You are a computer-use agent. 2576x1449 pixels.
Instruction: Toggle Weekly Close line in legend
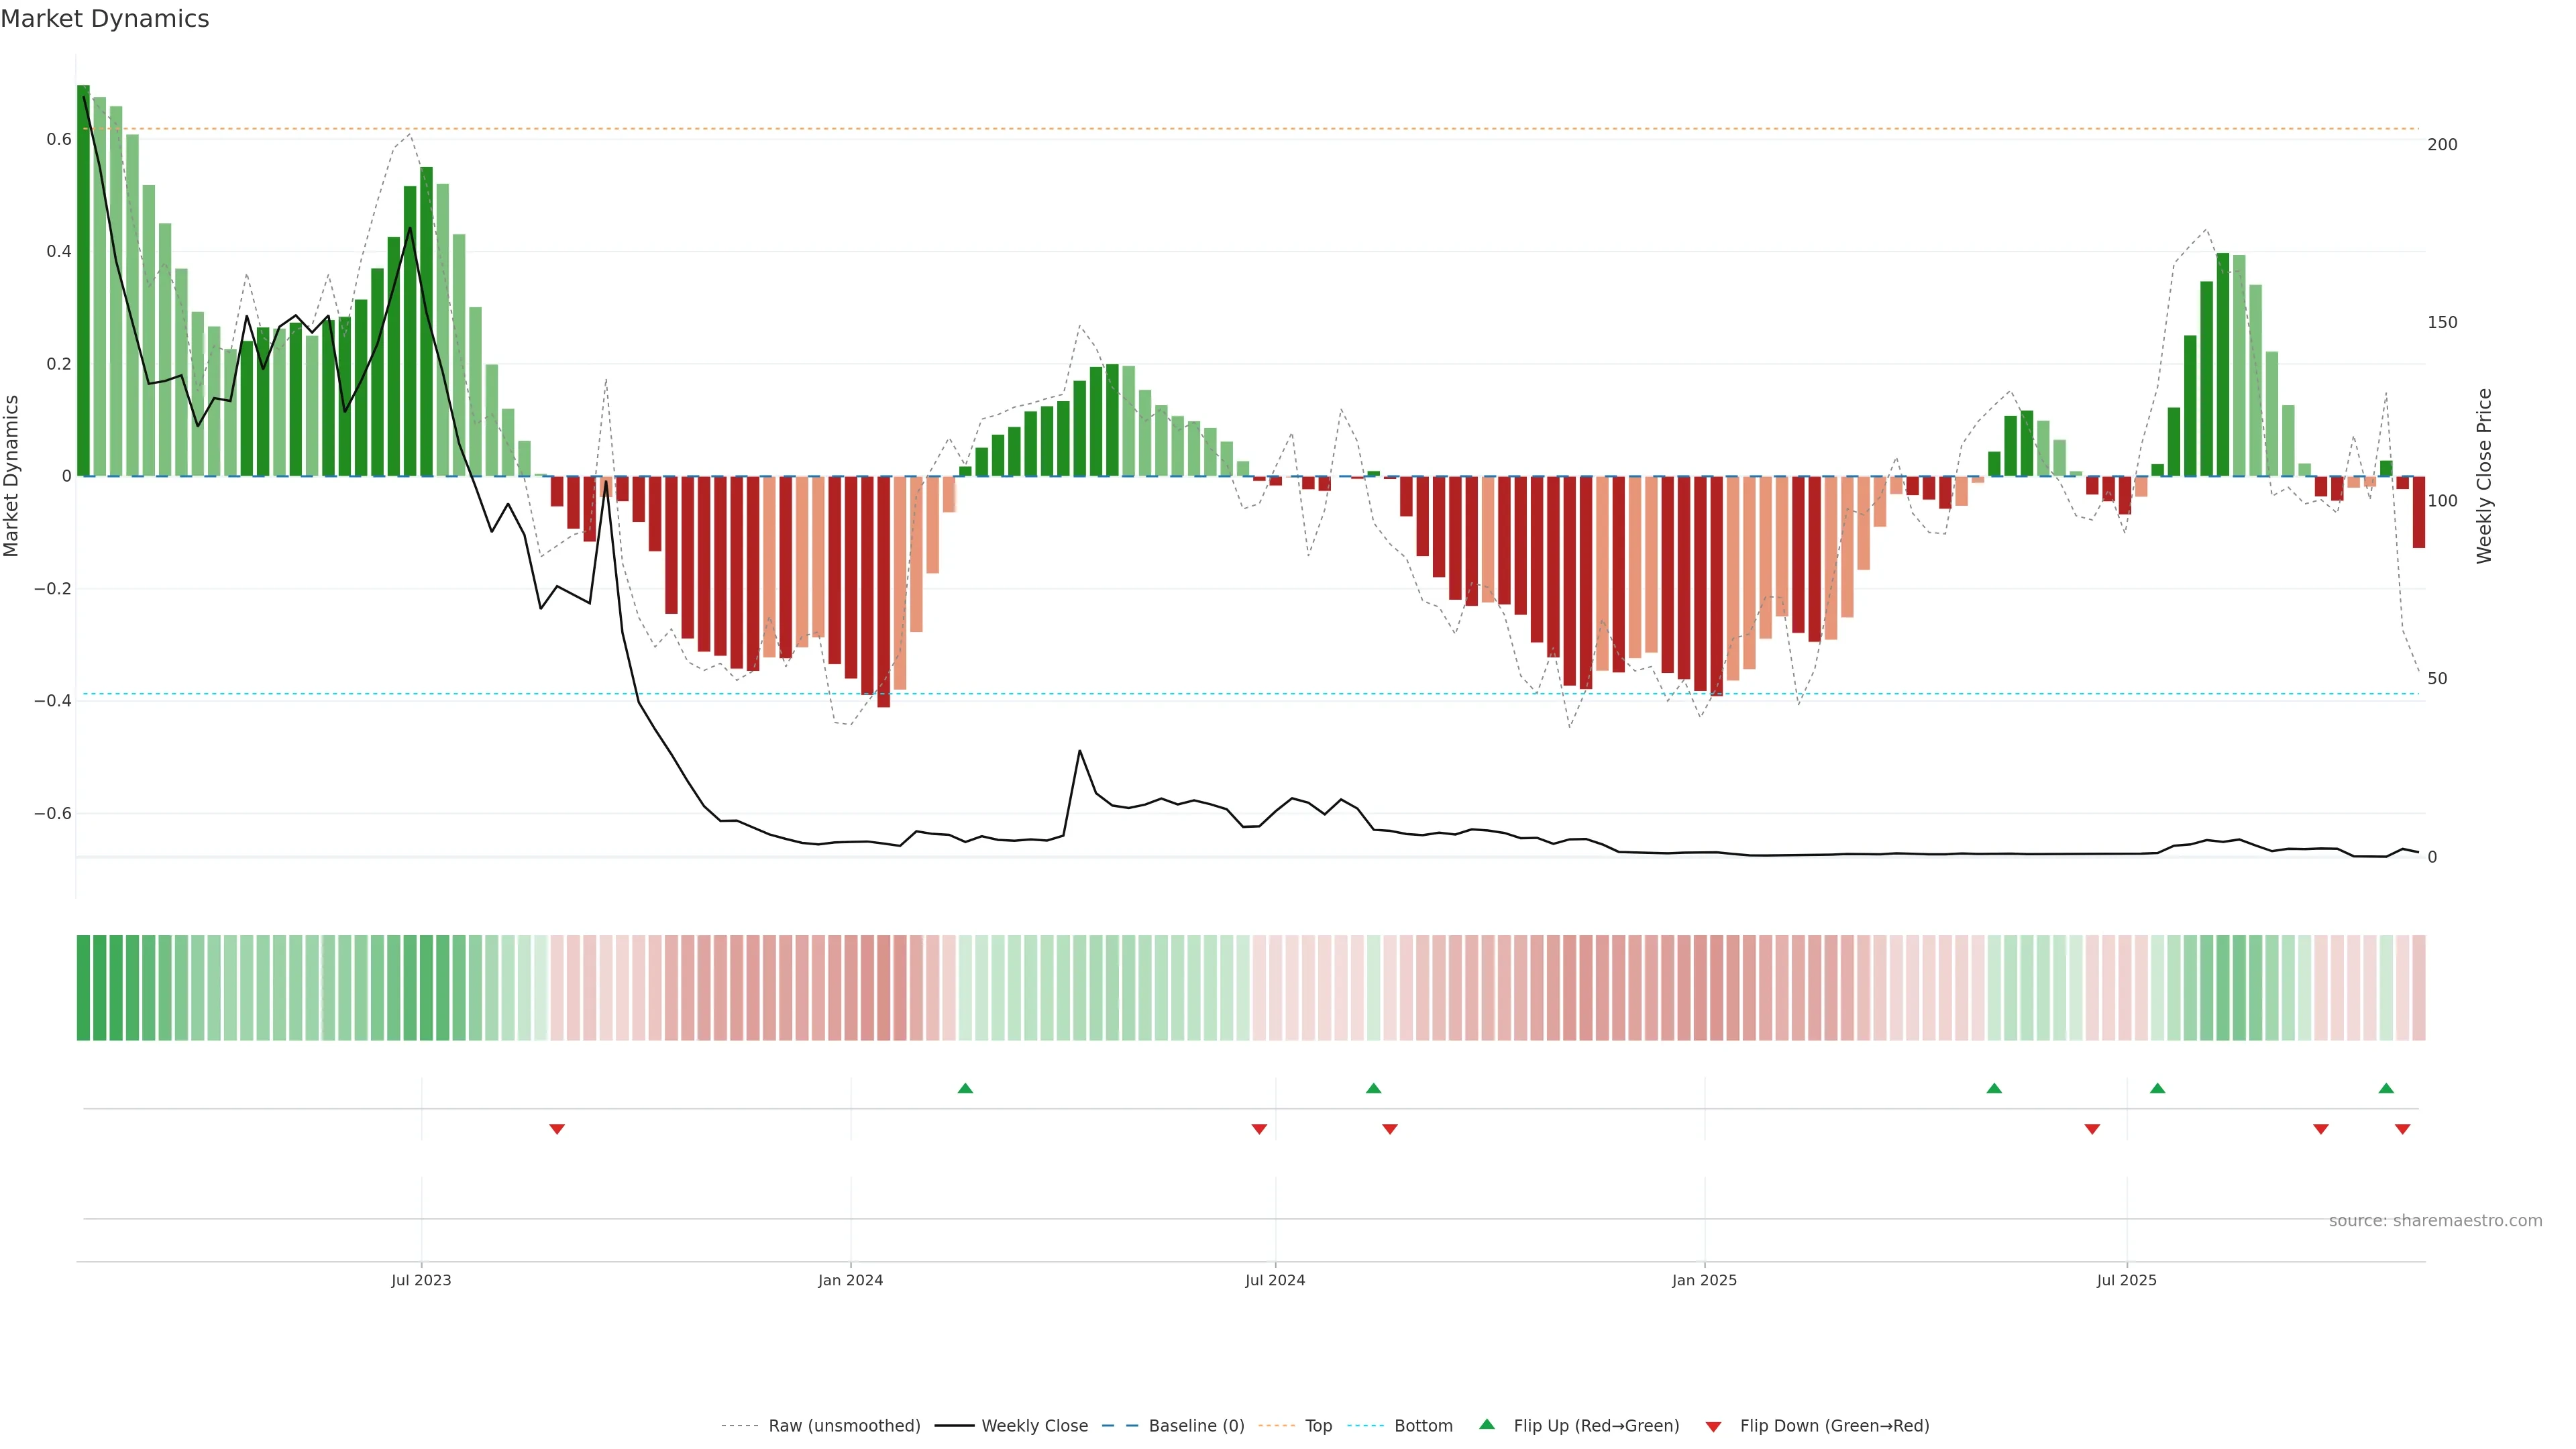click(1034, 1426)
